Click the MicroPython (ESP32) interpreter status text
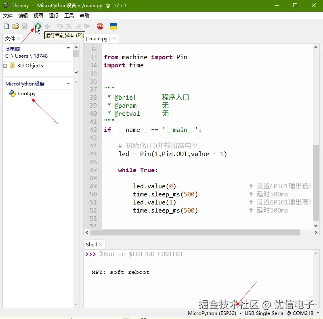 click(x=212, y=313)
